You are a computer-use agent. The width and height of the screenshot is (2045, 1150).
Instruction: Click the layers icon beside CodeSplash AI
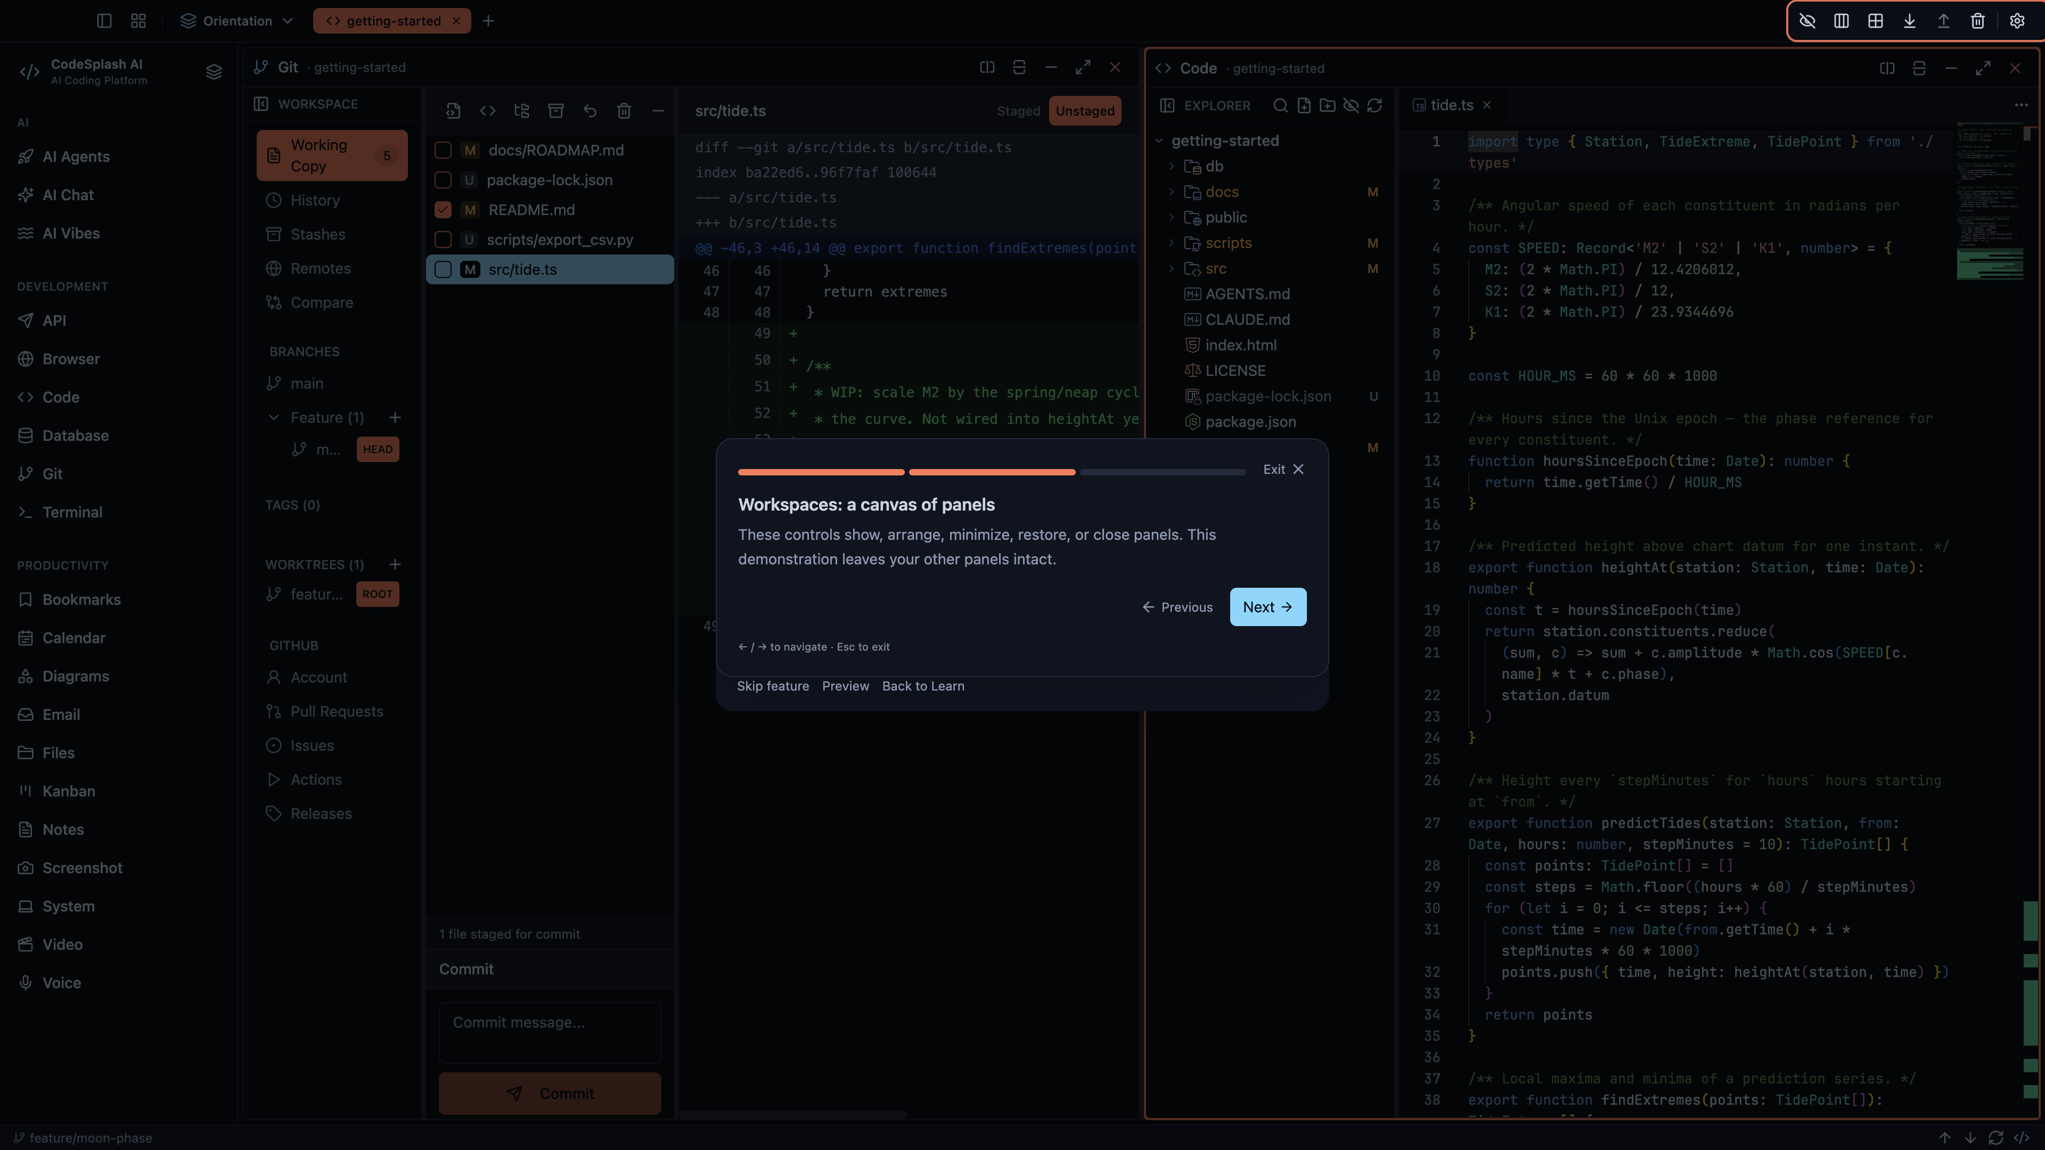click(x=214, y=71)
